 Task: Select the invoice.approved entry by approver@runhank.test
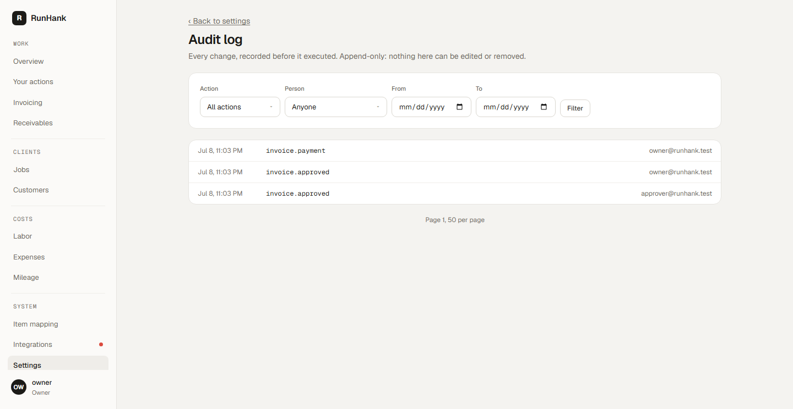[455, 194]
